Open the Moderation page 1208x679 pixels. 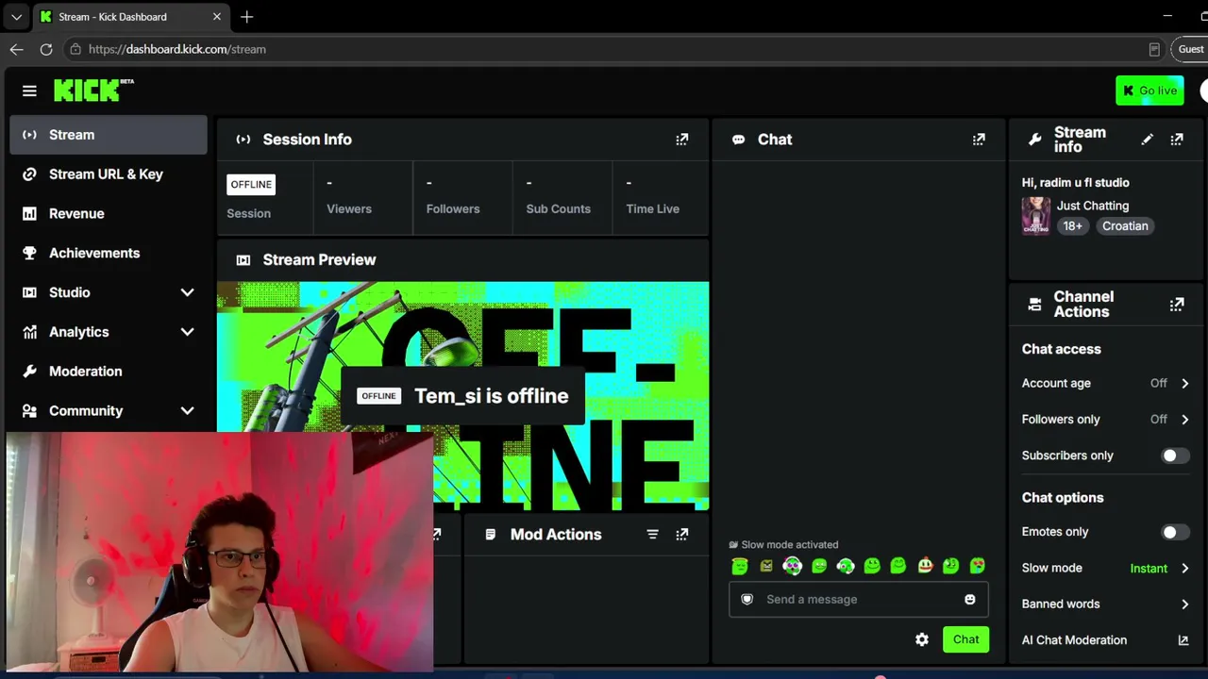[x=109, y=372]
